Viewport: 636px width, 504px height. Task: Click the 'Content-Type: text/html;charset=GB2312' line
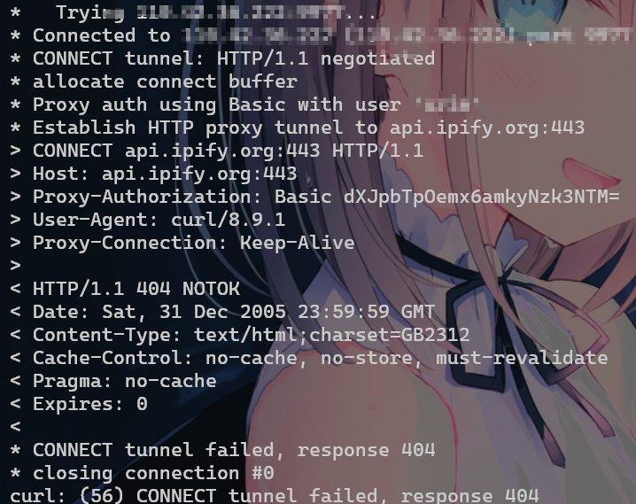pyautogui.click(x=240, y=336)
